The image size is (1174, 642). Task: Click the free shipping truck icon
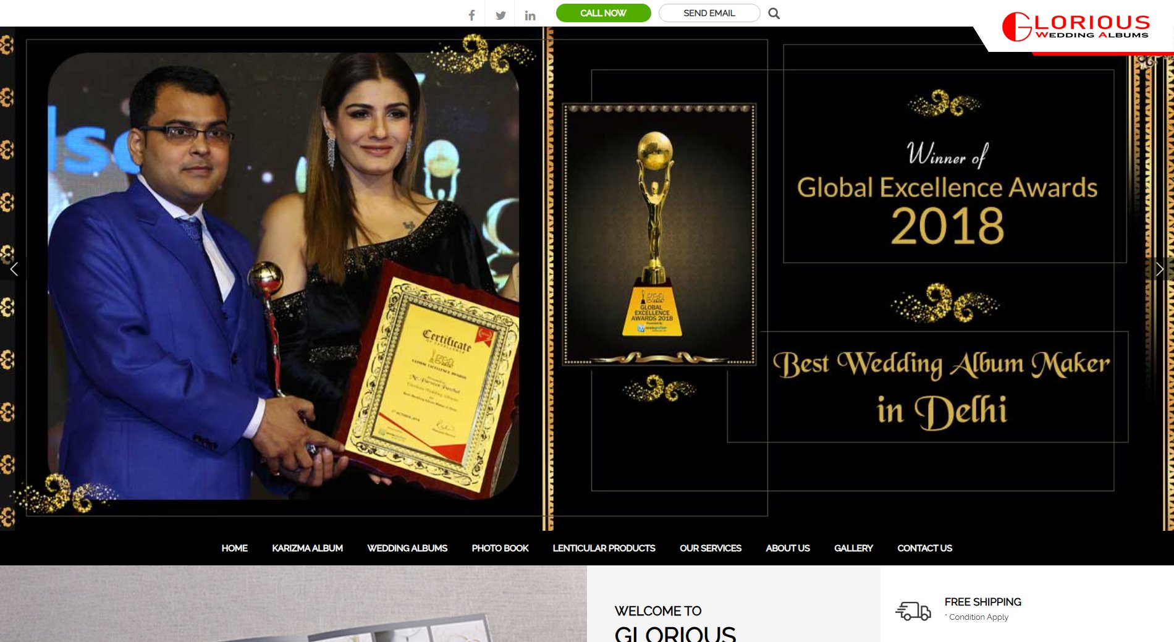[x=913, y=610]
